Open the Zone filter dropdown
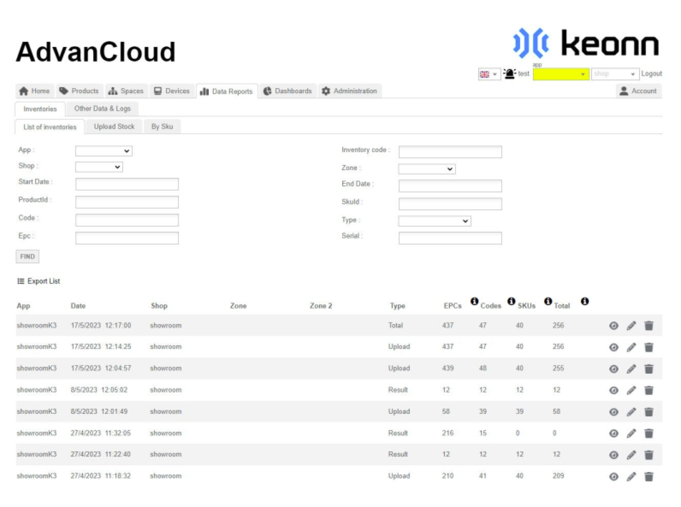681x507 pixels. (427, 169)
